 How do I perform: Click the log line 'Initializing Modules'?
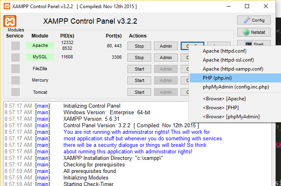[x=86, y=178]
